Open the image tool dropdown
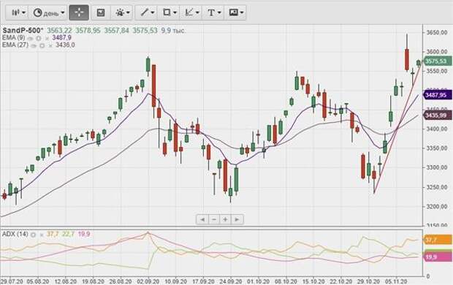The height and width of the screenshot is (285, 453). tap(236, 12)
